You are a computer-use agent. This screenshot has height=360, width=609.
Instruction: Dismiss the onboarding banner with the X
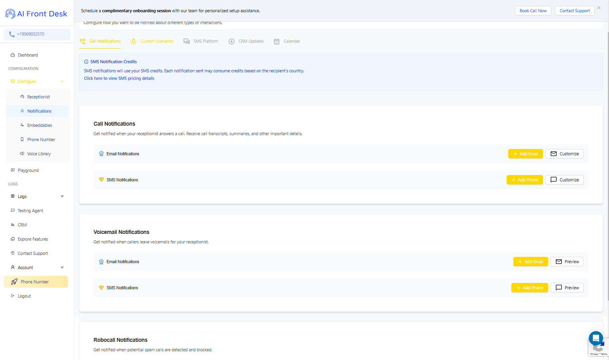tap(599, 8)
